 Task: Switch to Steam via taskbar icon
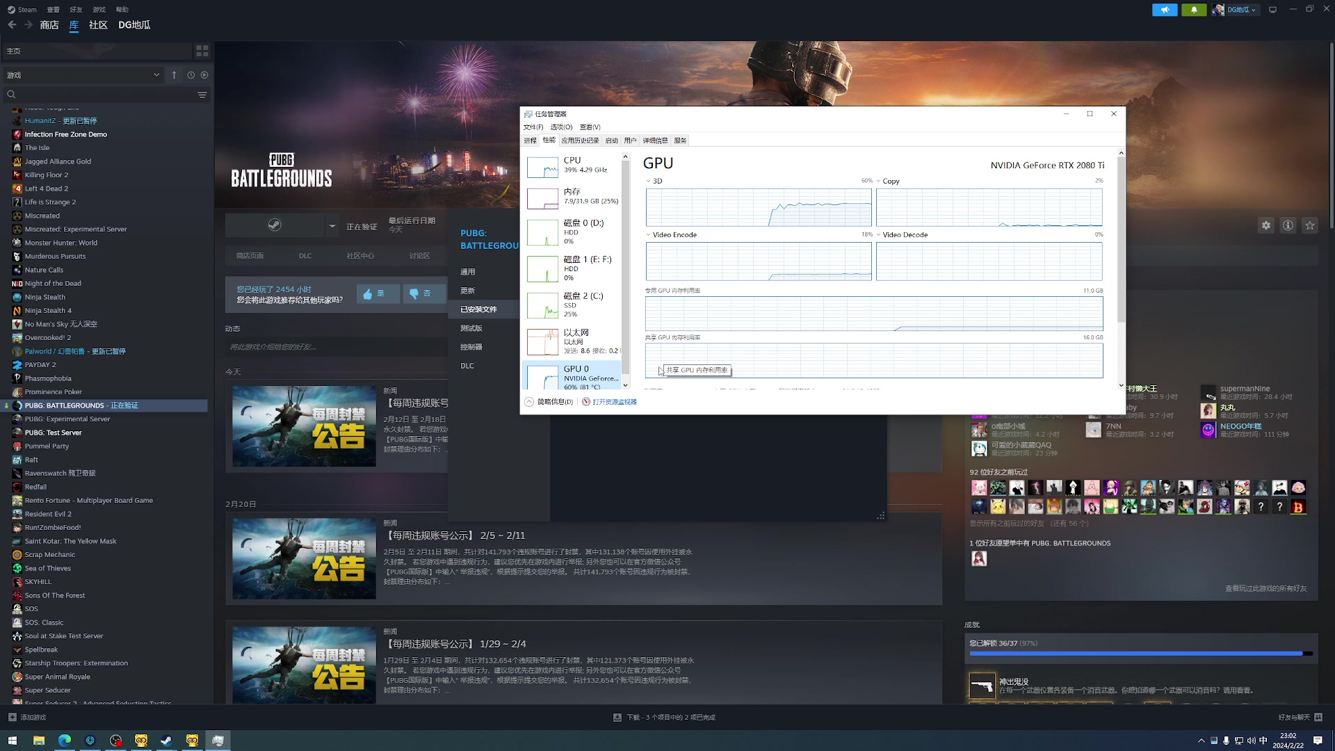[166, 741]
